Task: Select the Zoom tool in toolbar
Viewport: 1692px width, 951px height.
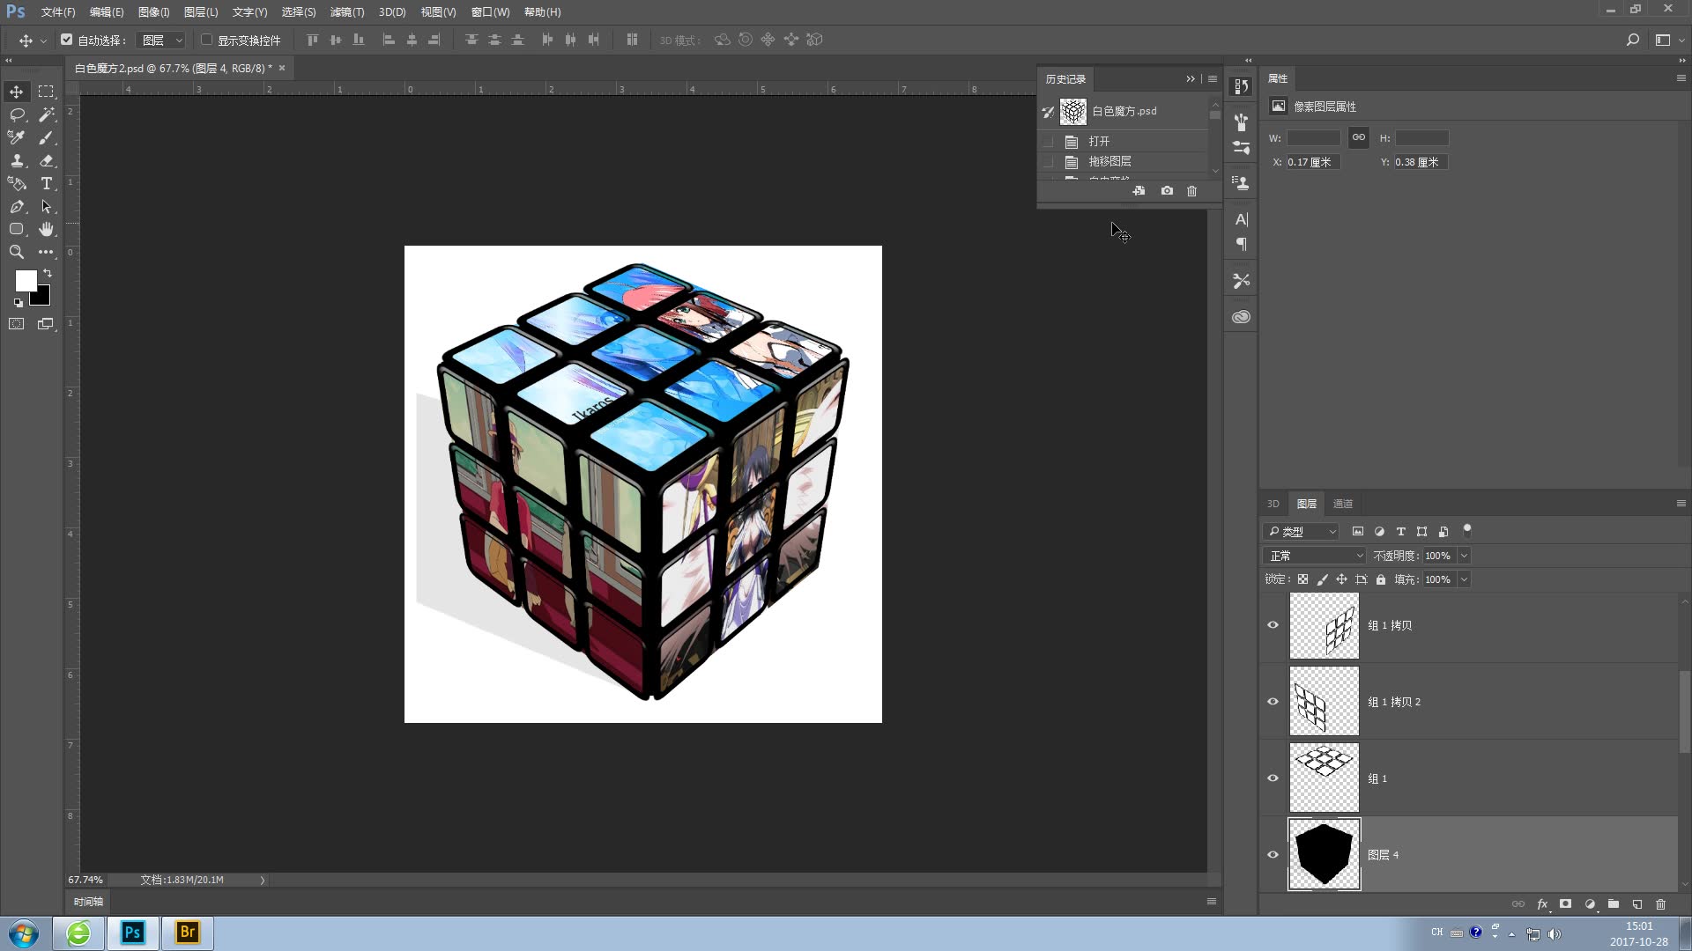Action: [17, 252]
